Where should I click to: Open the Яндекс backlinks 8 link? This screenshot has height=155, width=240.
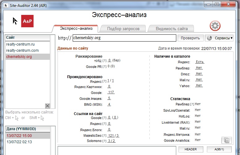[109, 123]
